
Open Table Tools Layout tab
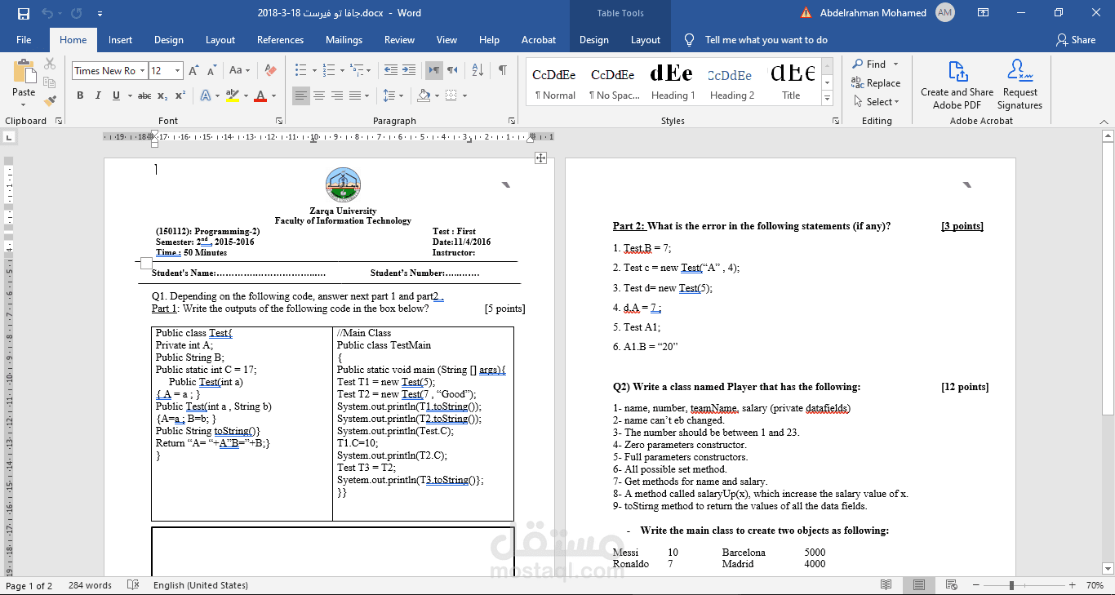[x=645, y=39]
